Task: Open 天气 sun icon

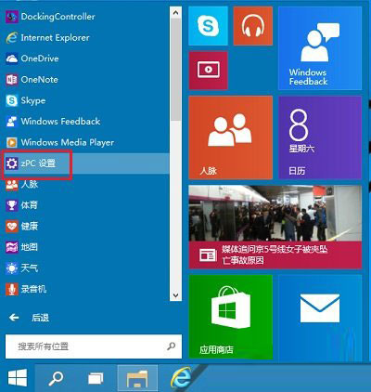Action: [12, 268]
